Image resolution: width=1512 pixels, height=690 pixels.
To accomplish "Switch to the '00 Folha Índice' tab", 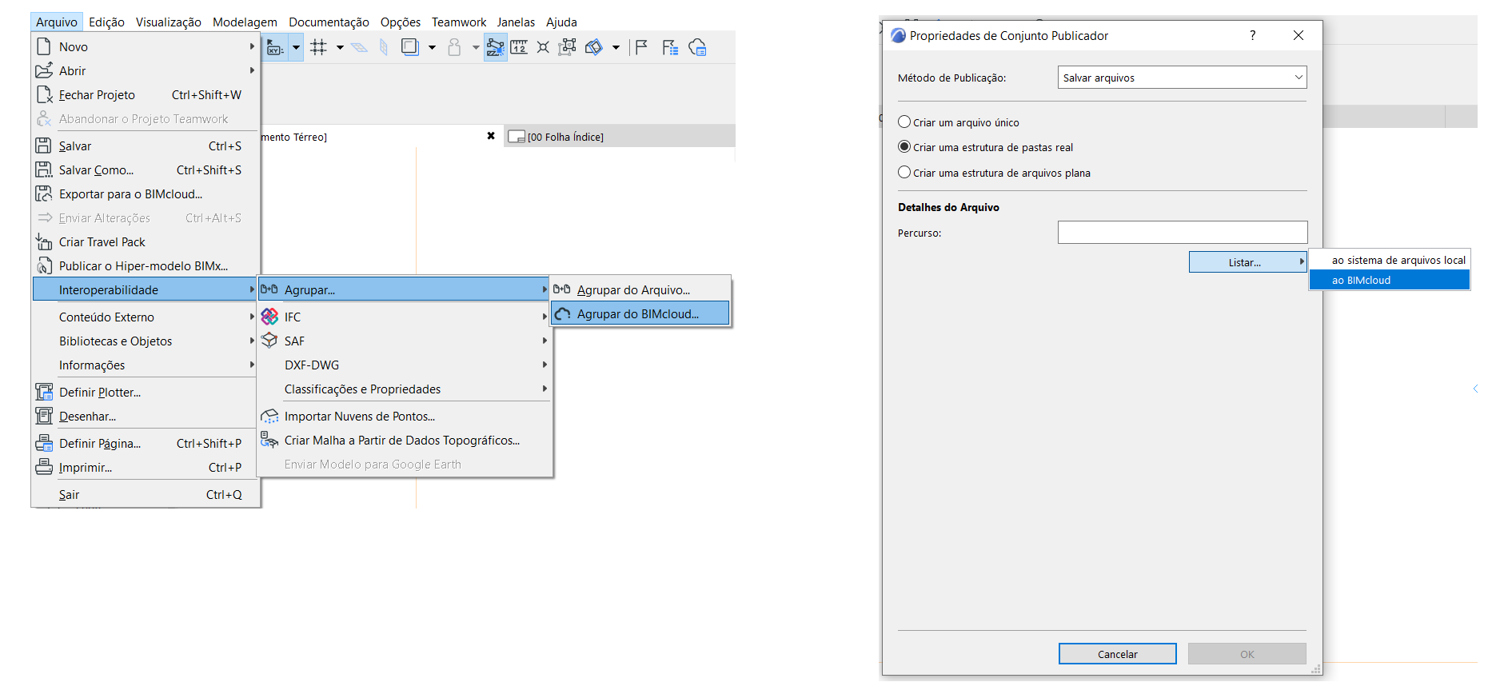I will tap(565, 138).
